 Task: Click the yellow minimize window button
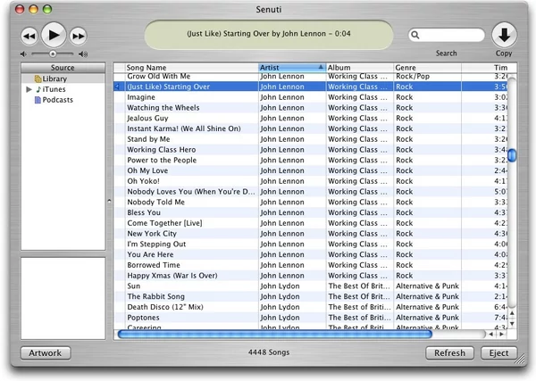pyautogui.click(x=34, y=9)
